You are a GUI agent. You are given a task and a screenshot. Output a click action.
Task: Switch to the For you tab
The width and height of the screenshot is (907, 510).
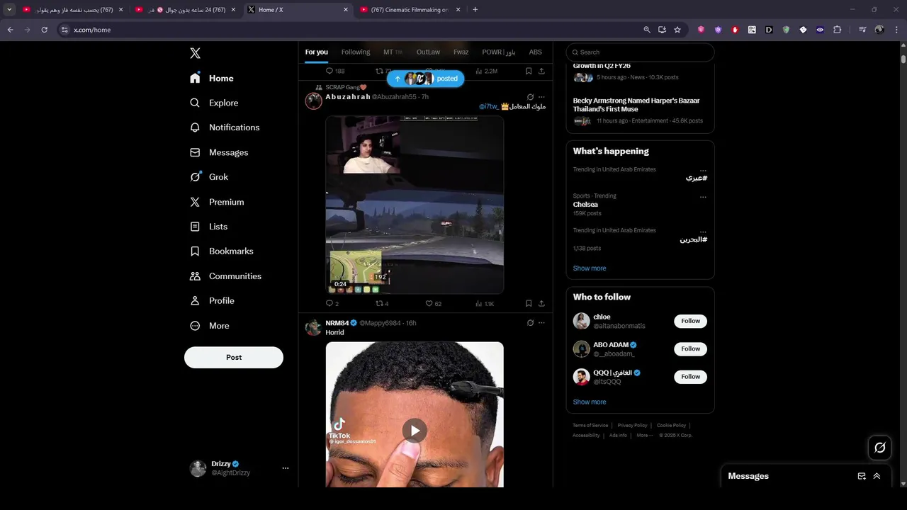[x=317, y=52]
